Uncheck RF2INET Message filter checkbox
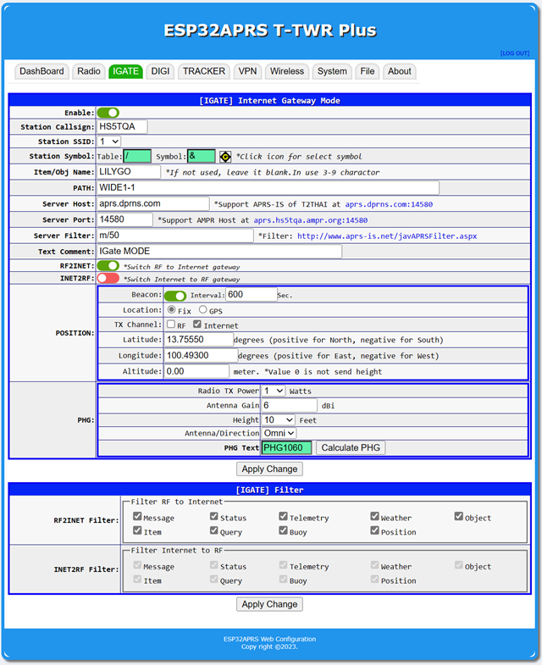 (137, 516)
